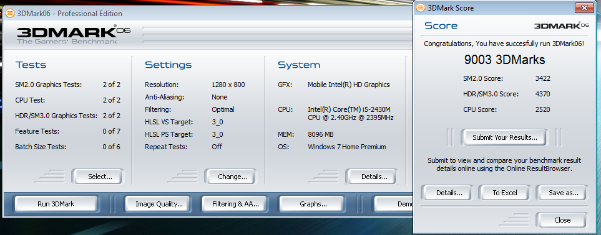Screen dimensions: 601x235
Task: Click HDR/SM3.0 Score value 4370
Action: [543, 94]
